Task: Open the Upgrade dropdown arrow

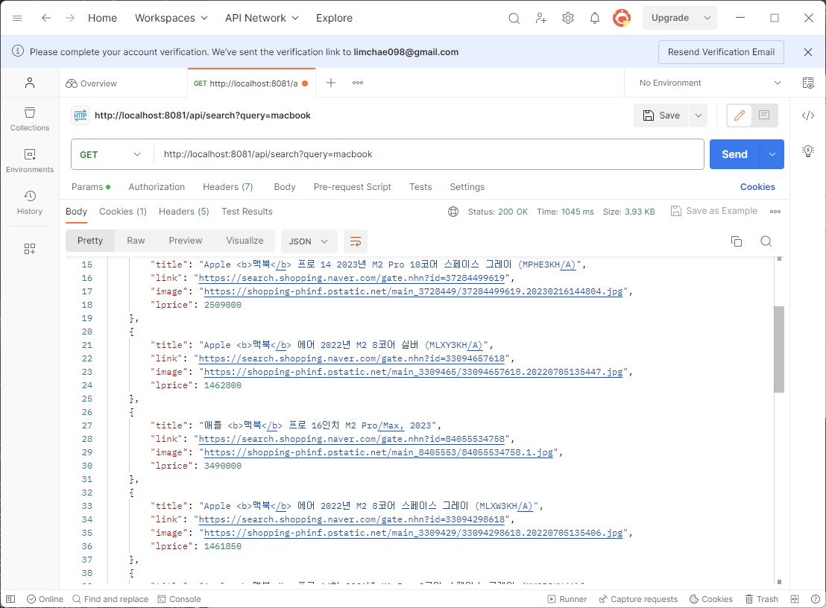Action: point(707,18)
